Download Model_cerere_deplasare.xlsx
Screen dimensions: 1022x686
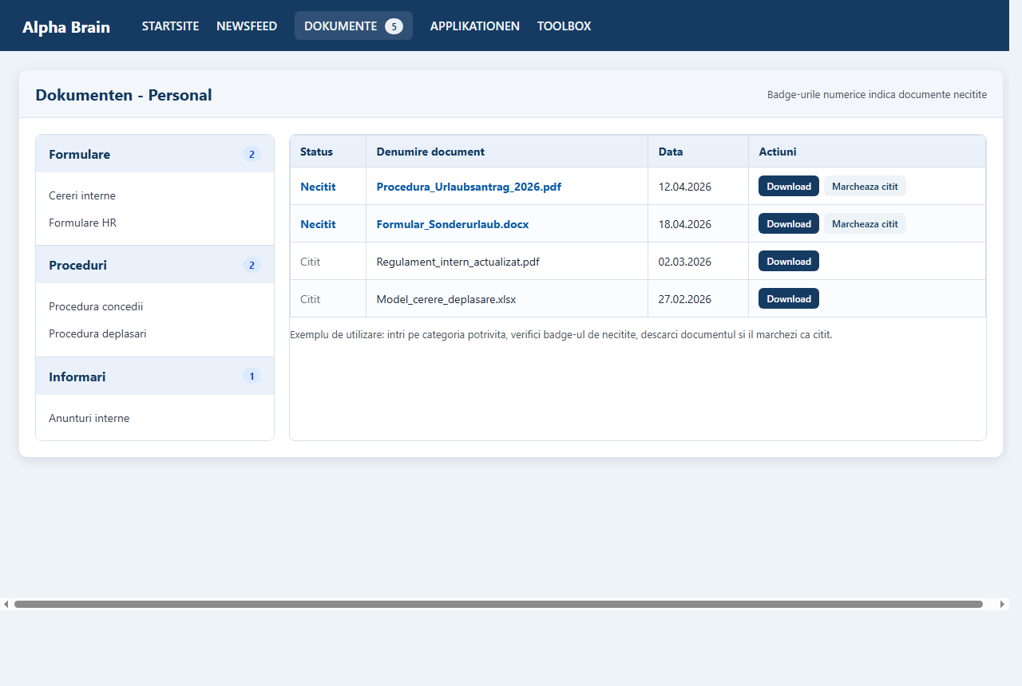coord(789,298)
